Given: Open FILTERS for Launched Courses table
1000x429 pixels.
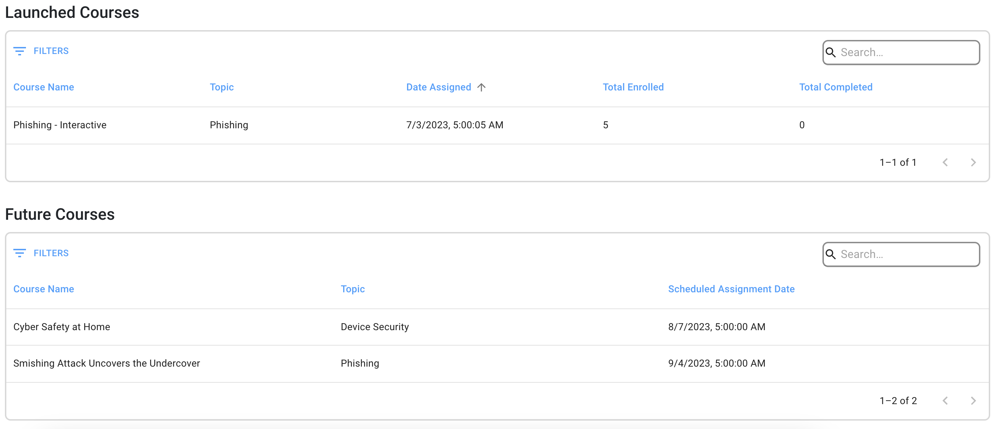Looking at the screenshot, I should coord(51,51).
